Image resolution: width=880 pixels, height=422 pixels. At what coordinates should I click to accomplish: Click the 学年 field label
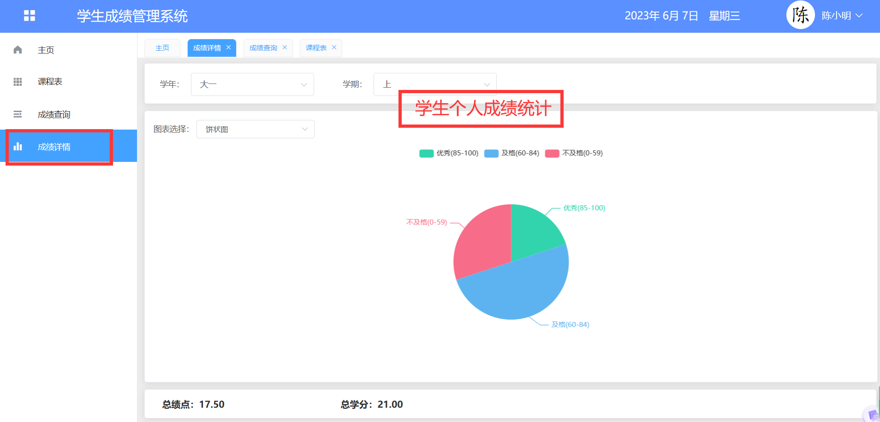(x=169, y=84)
